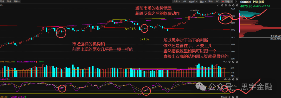The image size is (281, 98).
Task: Open VOL panel settings gear icon
Action: 229,62
